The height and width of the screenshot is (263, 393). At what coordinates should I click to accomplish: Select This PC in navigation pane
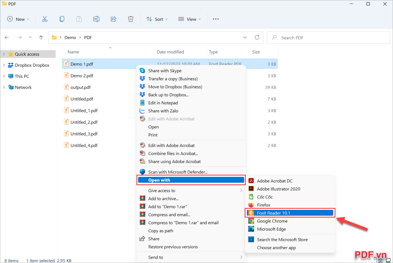[22, 76]
